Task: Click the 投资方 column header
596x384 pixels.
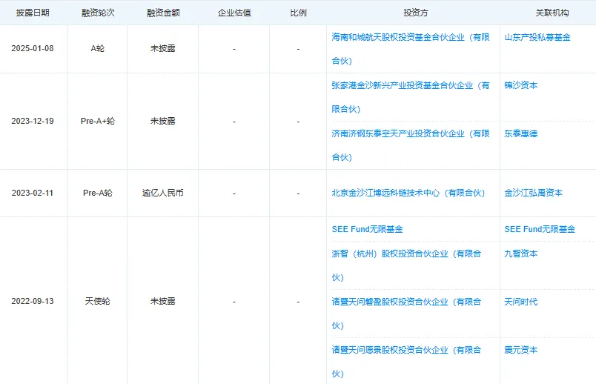Action: click(415, 13)
